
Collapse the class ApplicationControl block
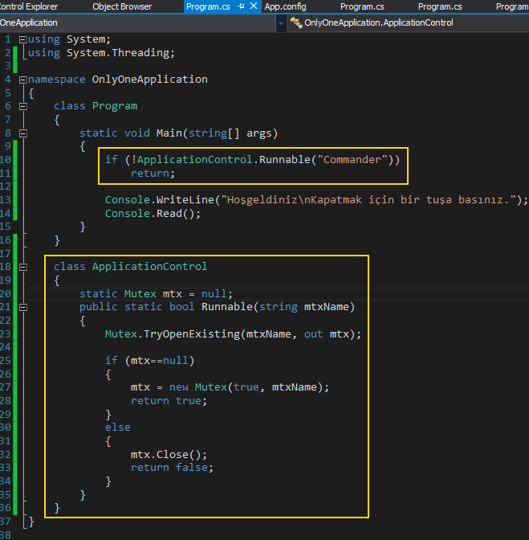23,267
